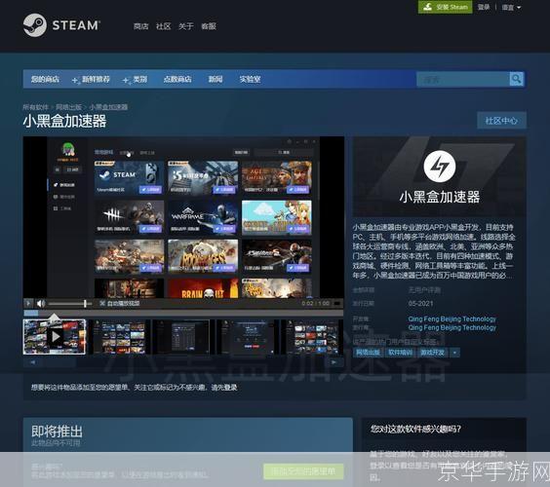Expand the 新鲜推荐 store menu
The width and height of the screenshot is (550, 487).
pos(92,80)
